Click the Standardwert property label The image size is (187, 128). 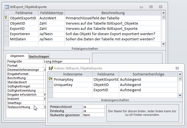(x=17, y=82)
